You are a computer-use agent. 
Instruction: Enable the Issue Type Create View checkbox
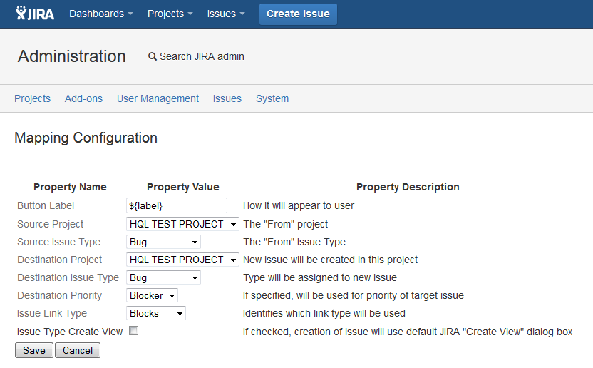pos(133,331)
